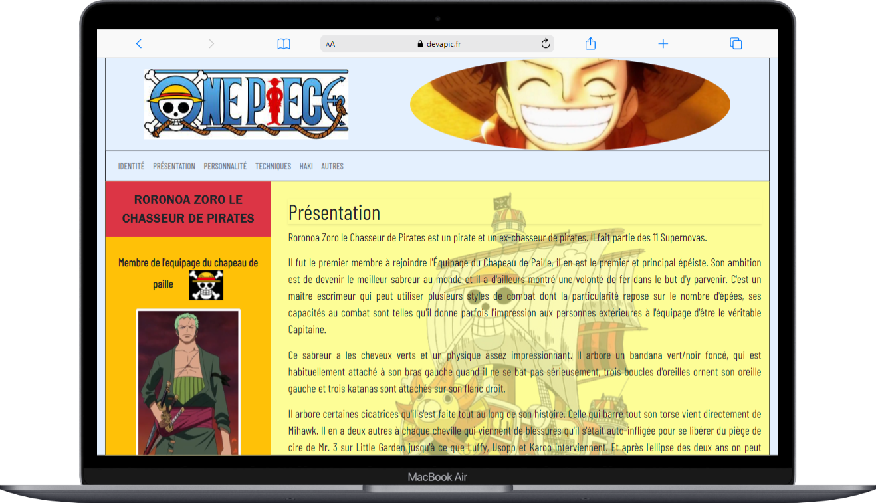Click the devapic.fr address bar
Screen dimensions: 876x503
pos(439,44)
